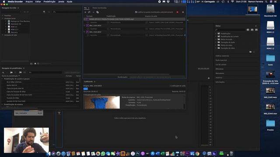Open the Ajuda menu
Image resolution: width=280 pixels, height=157 pixels.
click(70, 2)
